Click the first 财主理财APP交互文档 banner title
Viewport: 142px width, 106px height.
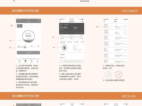click(x=25, y=11)
